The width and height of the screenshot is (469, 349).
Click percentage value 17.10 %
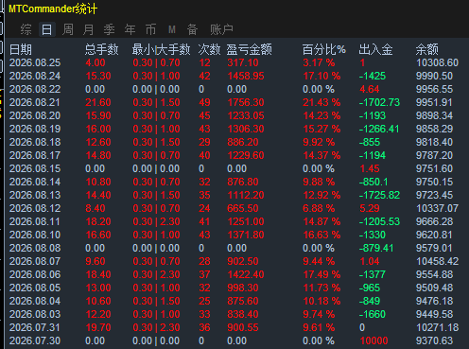(x=321, y=76)
